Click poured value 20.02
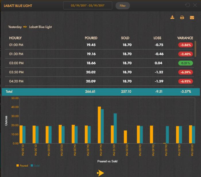Viewport: 201px width, 177px height. click(x=91, y=72)
